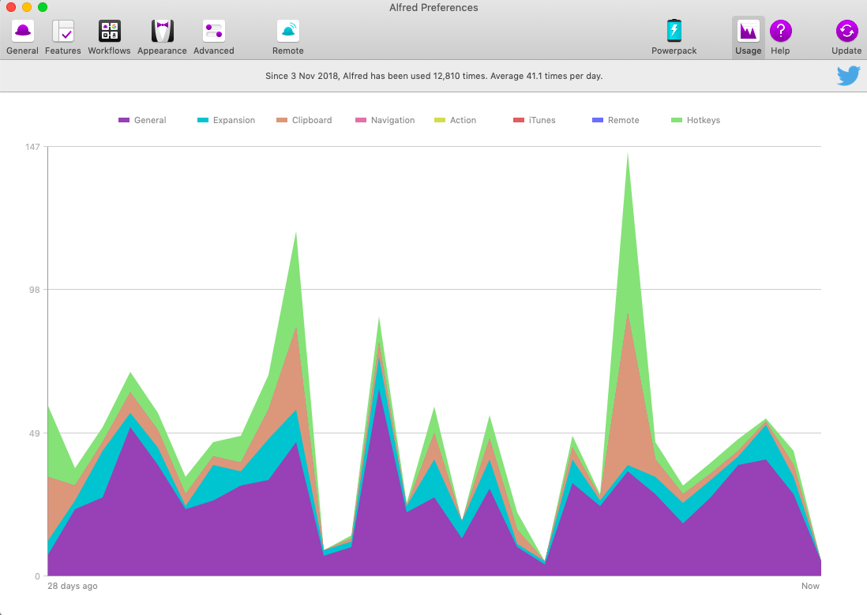Image resolution: width=867 pixels, height=615 pixels.
Task: Check for updates with Update icon
Action: pos(846,31)
